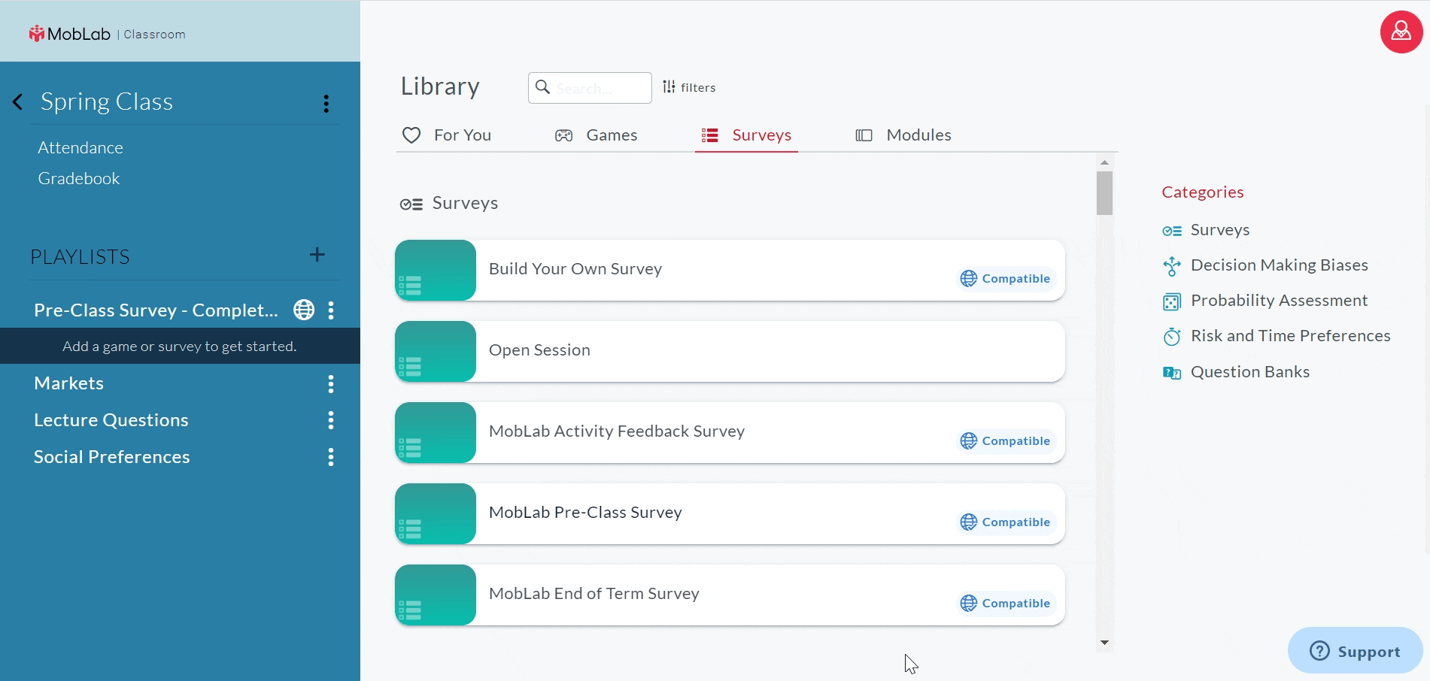Click the library list scrollbar thumb
Image resolution: width=1430 pixels, height=681 pixels.
pos(1104,193)
